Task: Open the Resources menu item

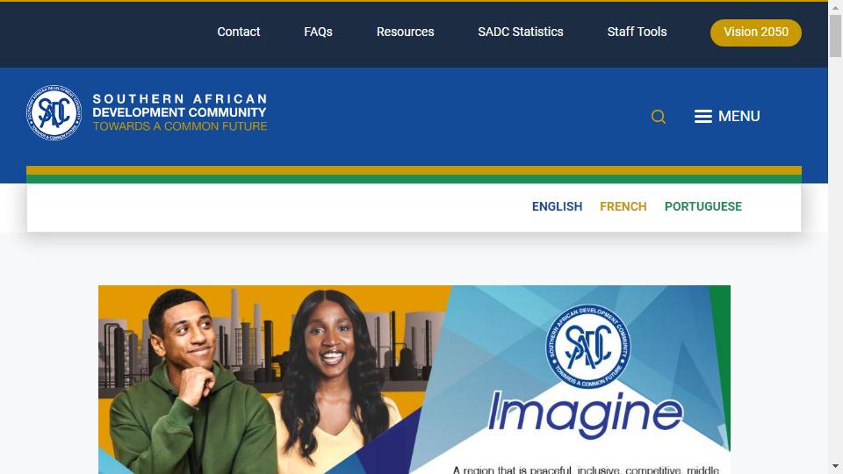Action: pos(406,32)
